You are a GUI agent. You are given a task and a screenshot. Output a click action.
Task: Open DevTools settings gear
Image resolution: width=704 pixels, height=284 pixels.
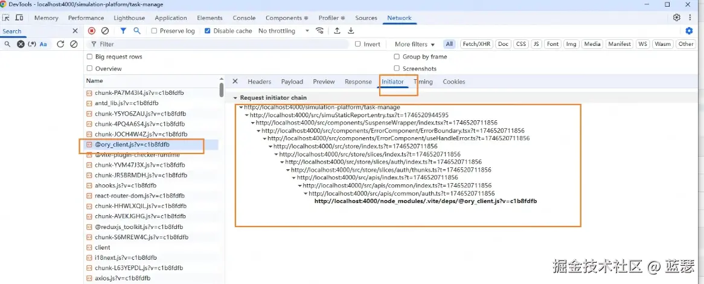pyautogui.click(x=677, y=18)
